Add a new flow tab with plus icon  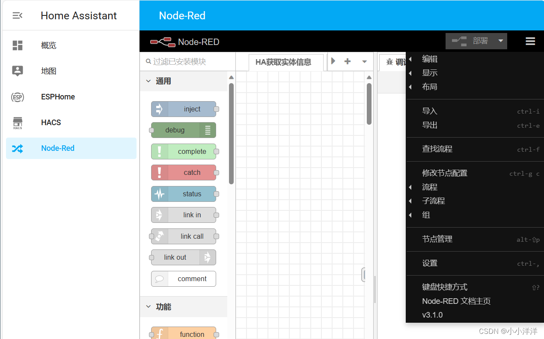(x=348, y=61)
